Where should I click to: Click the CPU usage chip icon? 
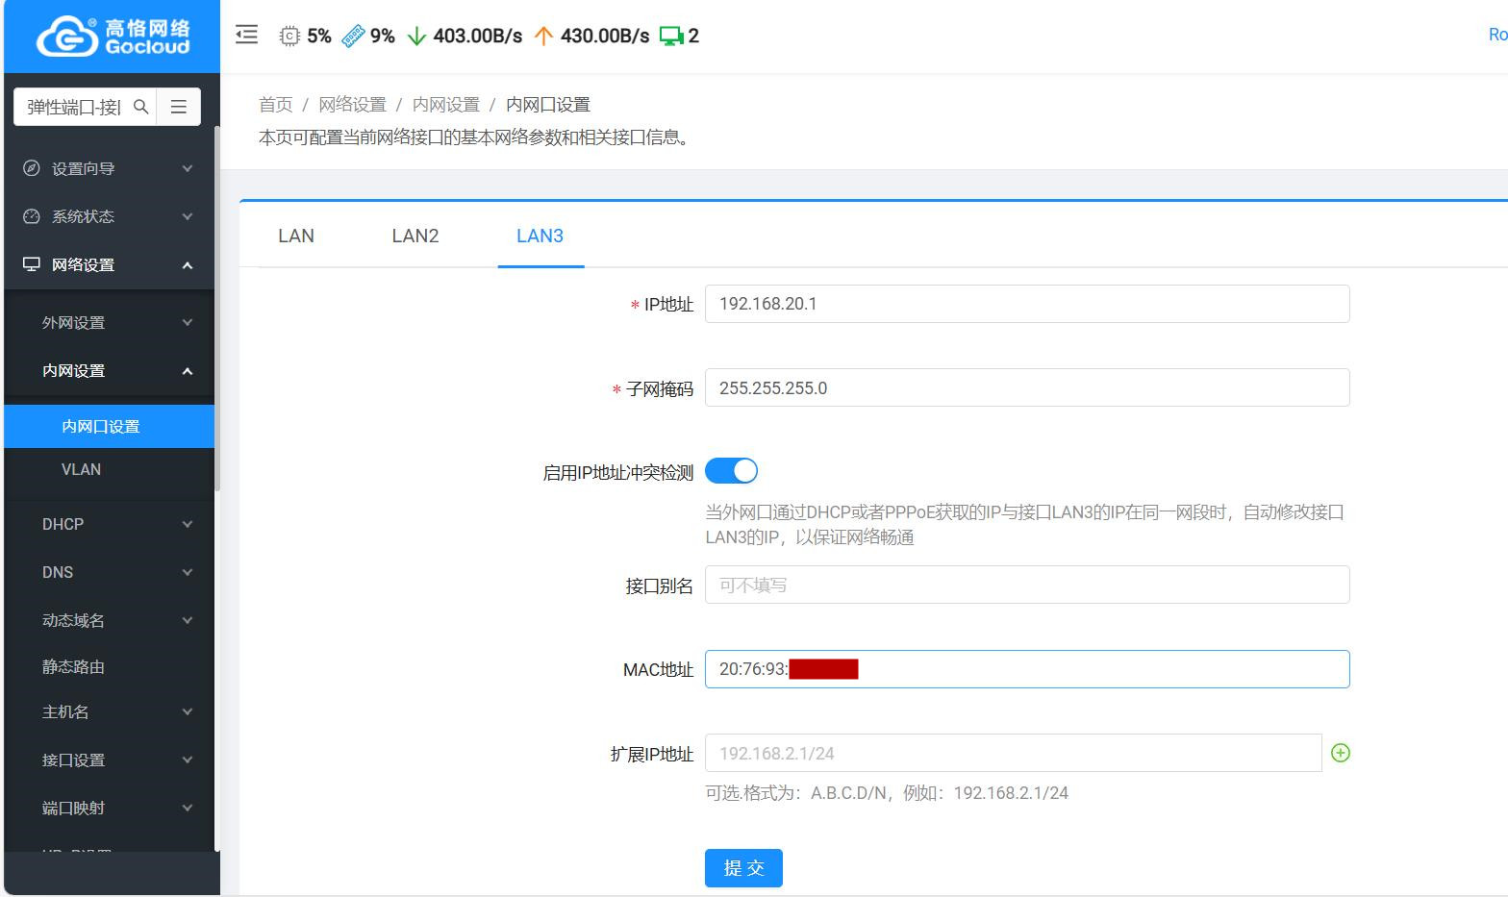tap(289, 37)
